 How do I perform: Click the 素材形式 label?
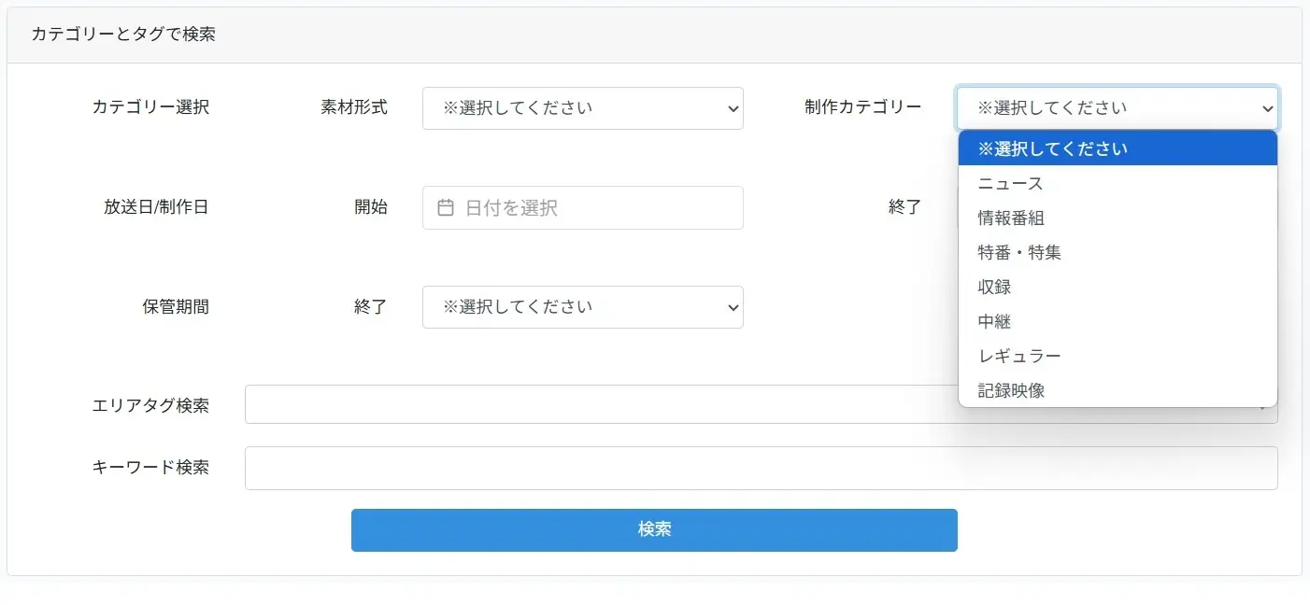tap(353, 106)
